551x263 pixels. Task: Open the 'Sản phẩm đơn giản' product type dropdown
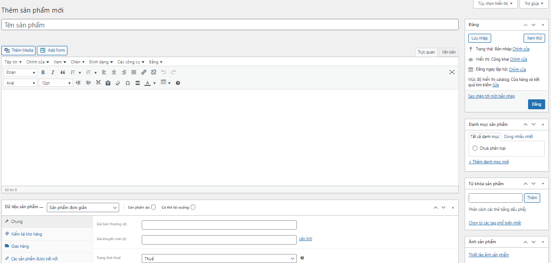pos(83,207)
